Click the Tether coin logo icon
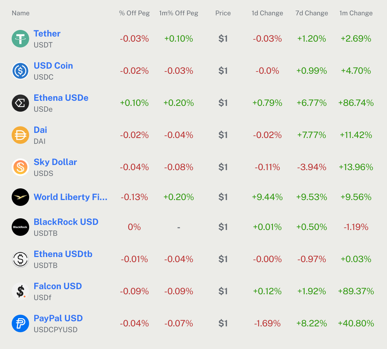Viewport: 387px width, 349px height. click(20, 39)
